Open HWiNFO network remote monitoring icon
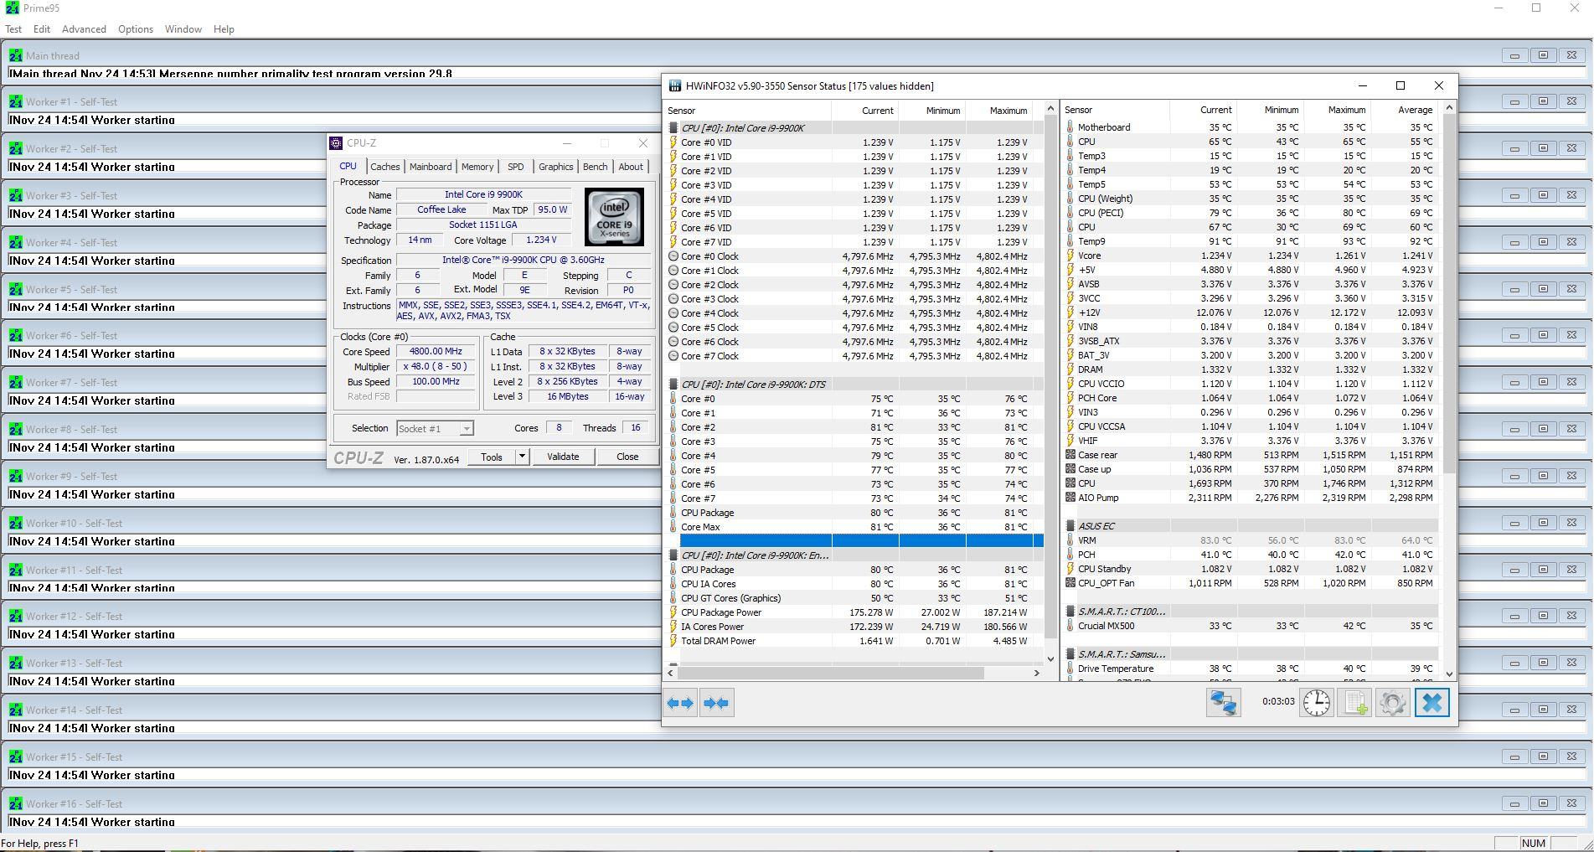The image size is (1594, 852). click(1223, 703)
